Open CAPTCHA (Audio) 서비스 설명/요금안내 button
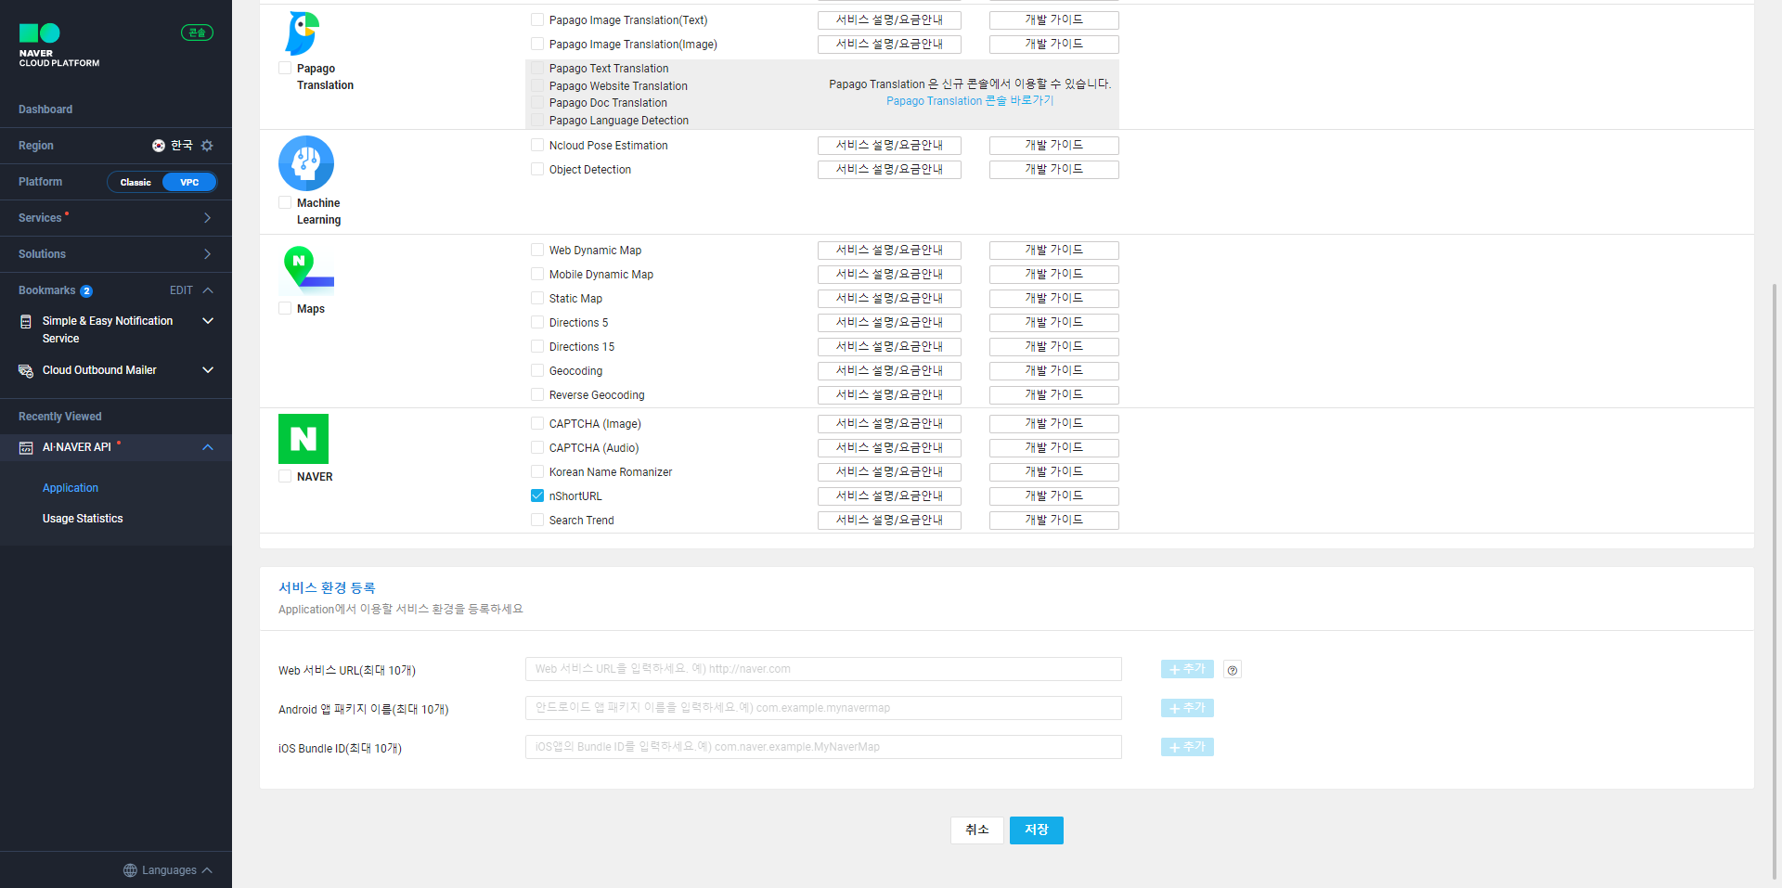Image resolution: width=1782 pixels, height=888 pixels. (889, 447)
